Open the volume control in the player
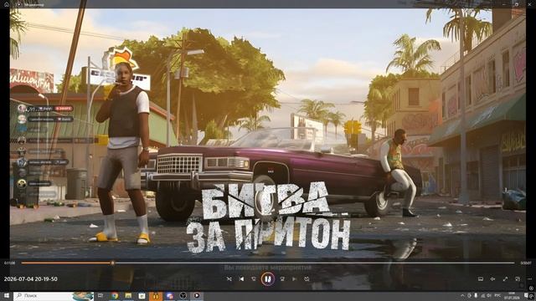The width and height of the screenshot is (536, 301). (x=492, y=278)
